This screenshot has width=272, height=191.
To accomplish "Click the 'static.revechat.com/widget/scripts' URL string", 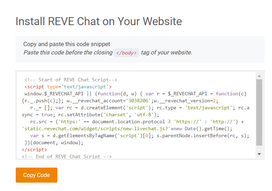I will [96, 128].
